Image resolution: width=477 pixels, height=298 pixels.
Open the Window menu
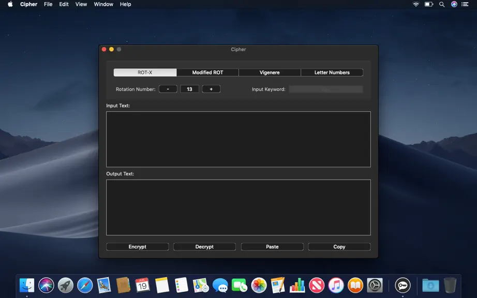[103, 4]
